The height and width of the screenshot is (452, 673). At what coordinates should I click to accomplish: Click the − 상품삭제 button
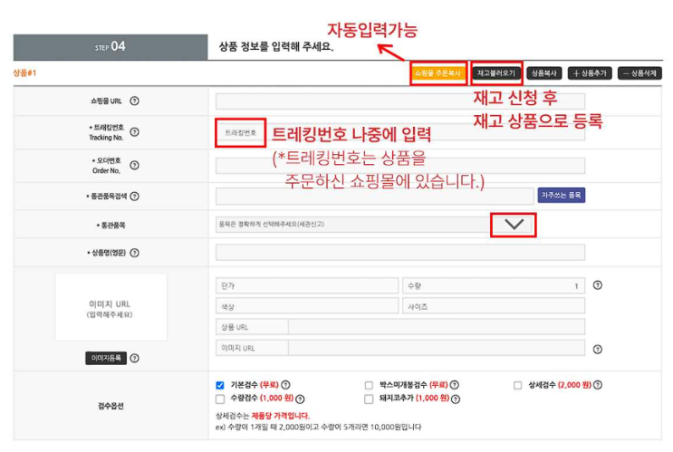coord(639,73)
